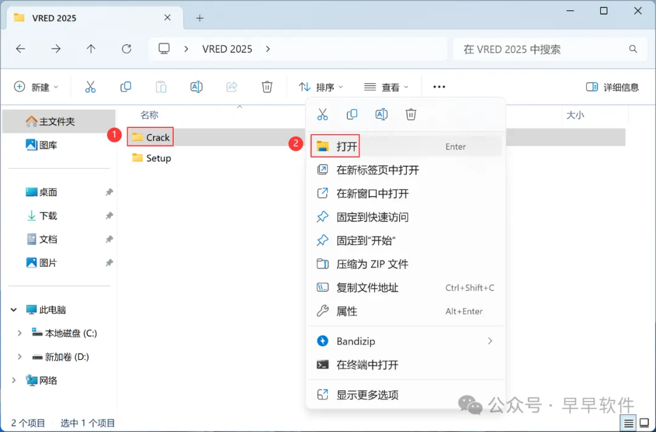Click the Copy icon in the context menu
The width and height of the screenshot is (656, 432).
click(x=352, y=115)
